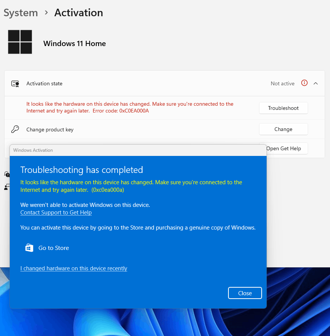
Task: Click the System breadcrumb link
Action: point(21,13)
